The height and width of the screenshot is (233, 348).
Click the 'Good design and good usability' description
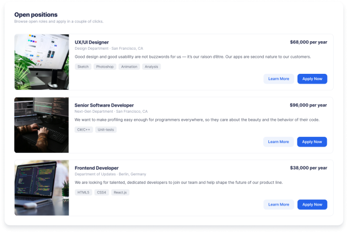(x=193, y=57)
